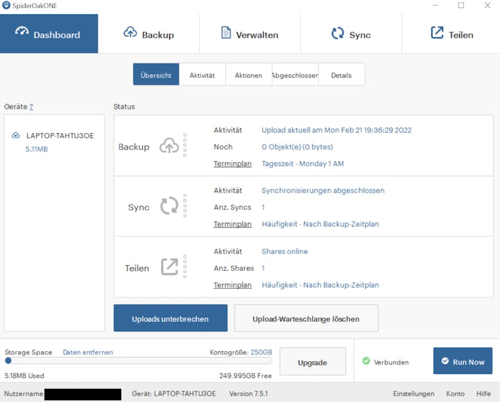Start backup with Run Now
Image resolution: width=500 pixels, height=402 pixels.
(x=462, y=361)
